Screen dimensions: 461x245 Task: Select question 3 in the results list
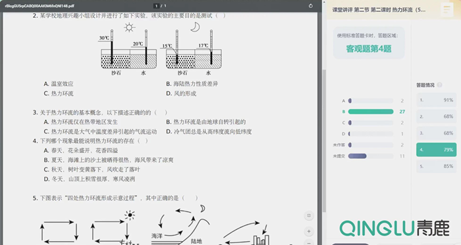(x=436, y=133)
